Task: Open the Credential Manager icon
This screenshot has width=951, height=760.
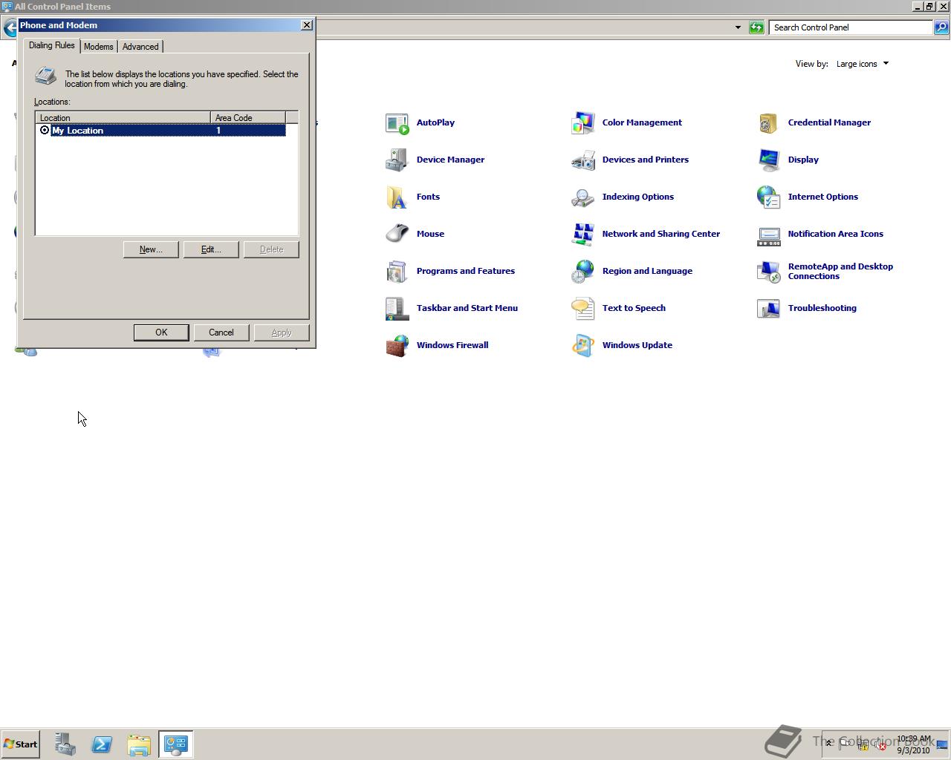Action: [769, 123]
